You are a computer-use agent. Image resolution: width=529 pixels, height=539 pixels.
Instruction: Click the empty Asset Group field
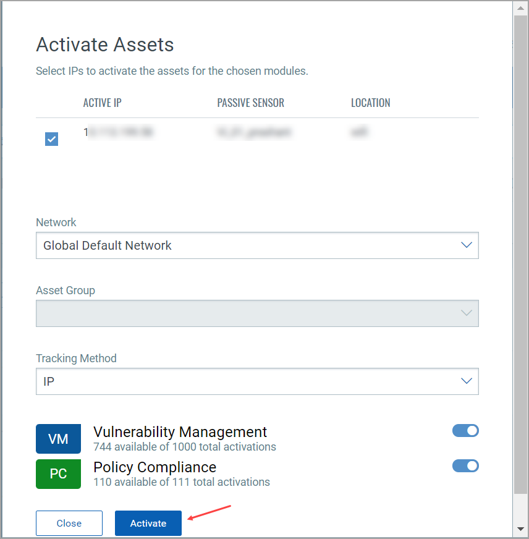tap(247, 313)
